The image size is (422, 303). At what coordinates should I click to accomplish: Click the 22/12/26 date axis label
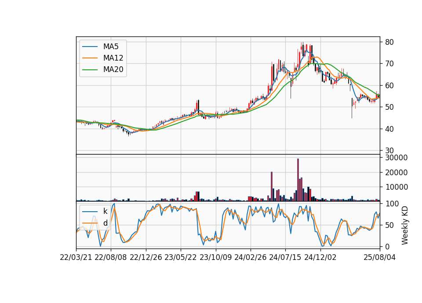point(146,257)
